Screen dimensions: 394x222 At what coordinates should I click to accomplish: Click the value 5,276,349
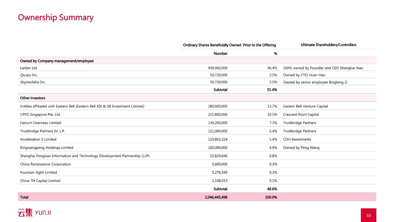coord(220,173)
